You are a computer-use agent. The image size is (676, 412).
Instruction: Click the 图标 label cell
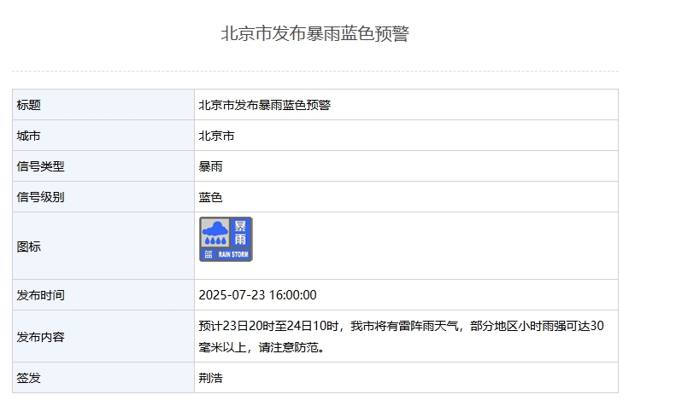pyautogui.click(x=103, y=246)
